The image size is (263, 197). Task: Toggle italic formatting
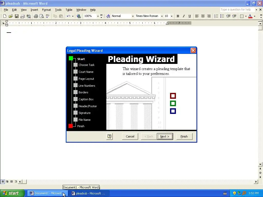[184, 16]
